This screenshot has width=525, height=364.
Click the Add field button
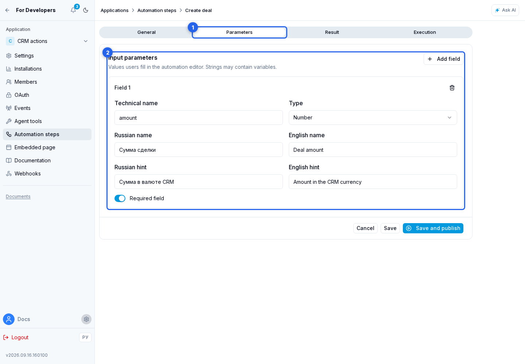(x=443, y=59)
